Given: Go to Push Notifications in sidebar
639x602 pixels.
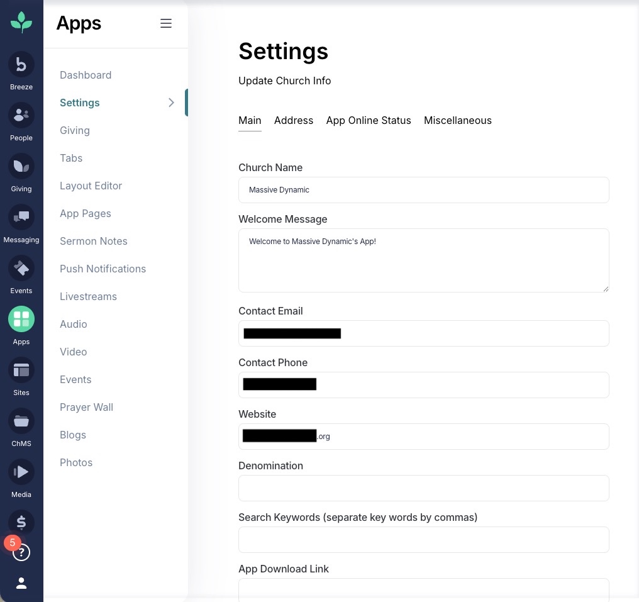Looking at the screenshot, I should [x=103, y=269].
